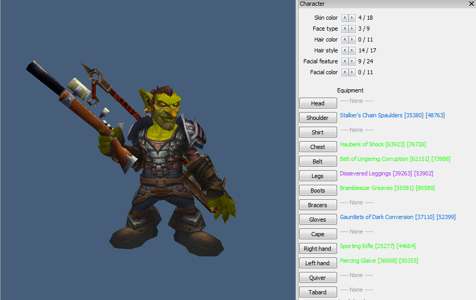Screen dimensions: 476x300
Task: Open the Head equipment selector
Action: pyautogui.click(x=318, y=103)
